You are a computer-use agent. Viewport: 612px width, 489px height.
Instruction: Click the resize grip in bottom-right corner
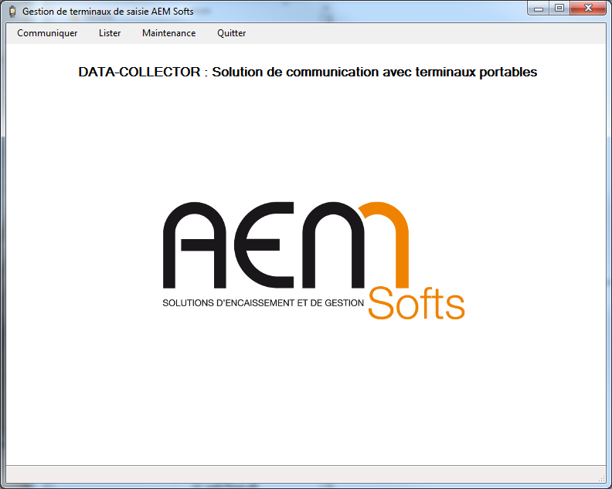(601, 477)
